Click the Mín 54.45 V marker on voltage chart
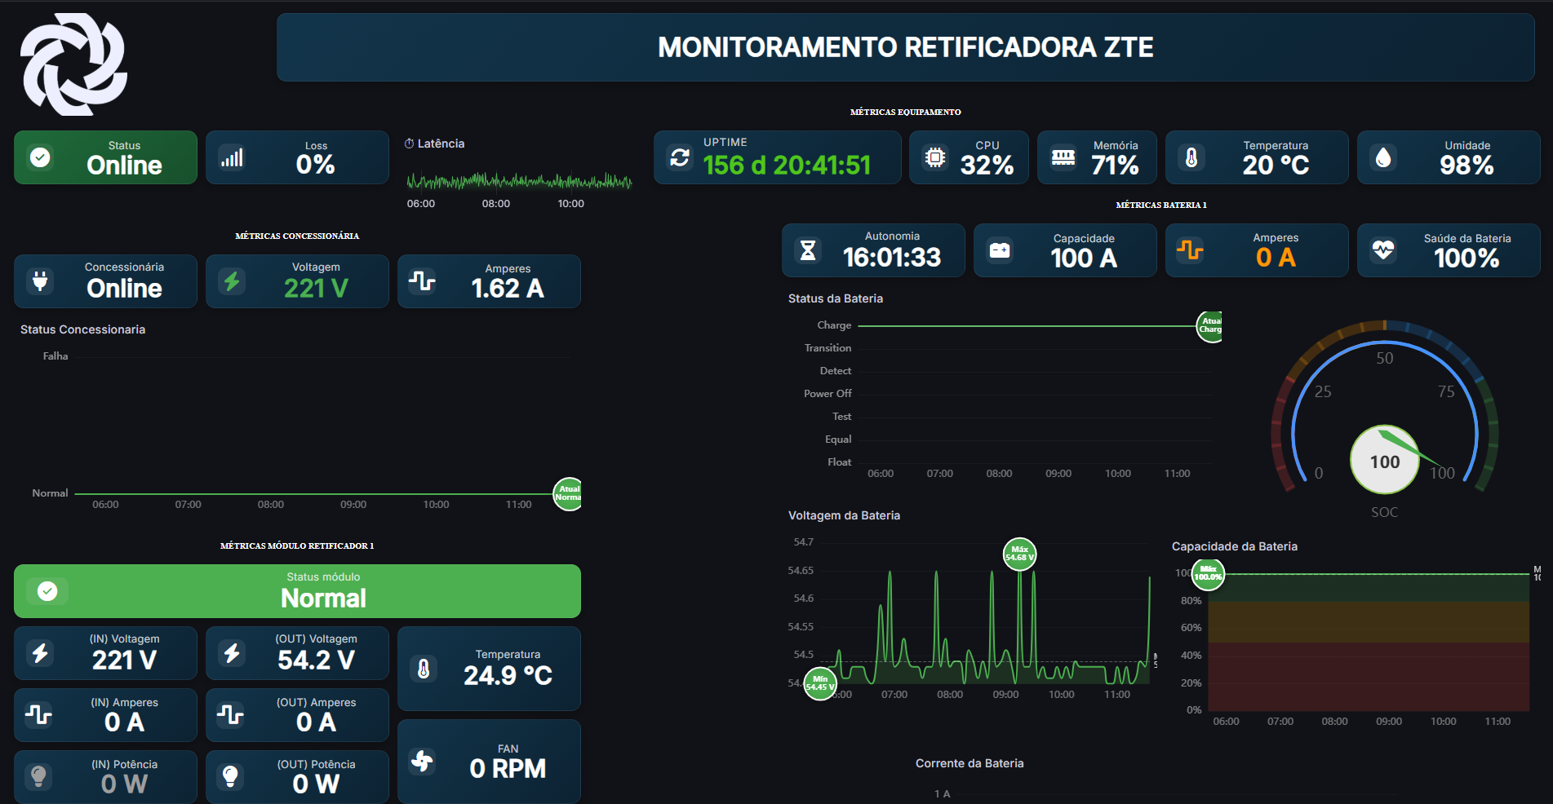The height and width of the screenshot is (804, 1553). 819,684
